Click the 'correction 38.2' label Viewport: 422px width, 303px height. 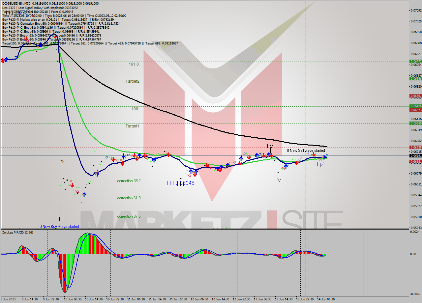click(129, 181)
